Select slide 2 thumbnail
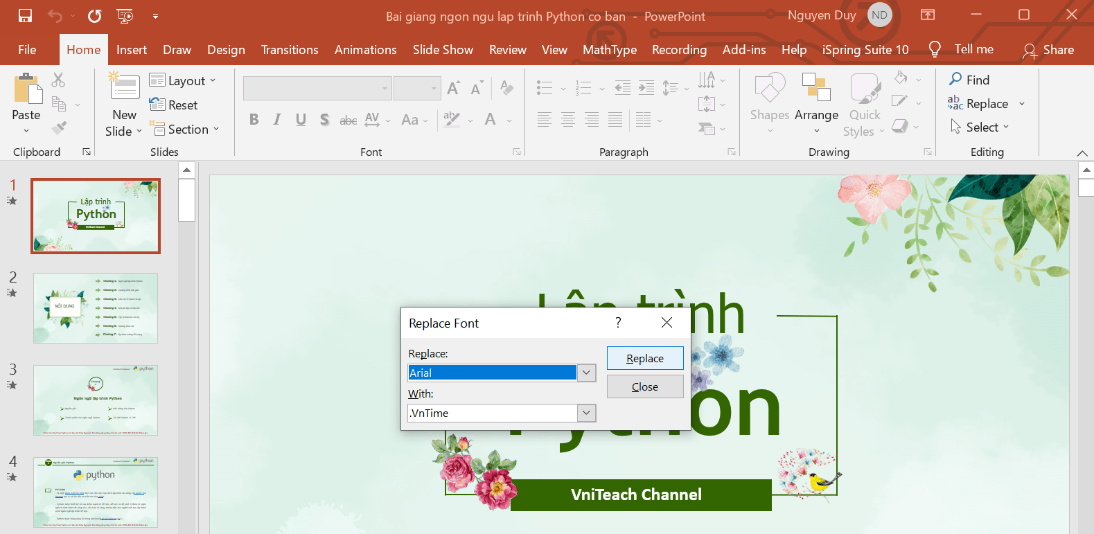Screen dimensions: 1094x534 pyautogui.click(x=96, y=308)
